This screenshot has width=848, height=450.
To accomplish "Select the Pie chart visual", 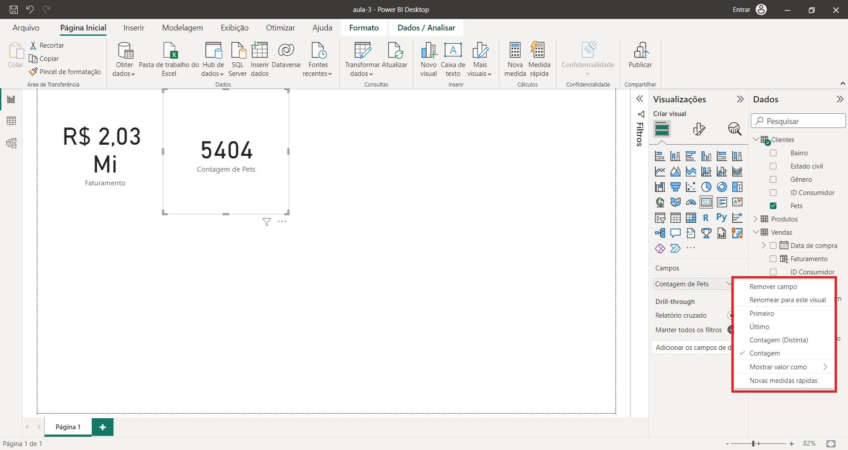I will [x=706, y=187].
